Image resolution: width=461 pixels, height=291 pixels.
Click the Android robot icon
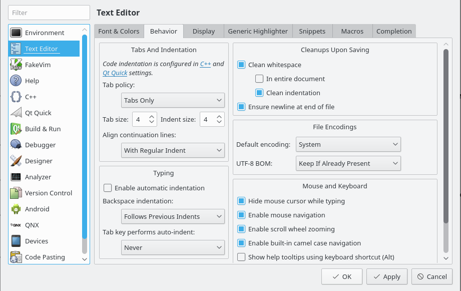16,209
